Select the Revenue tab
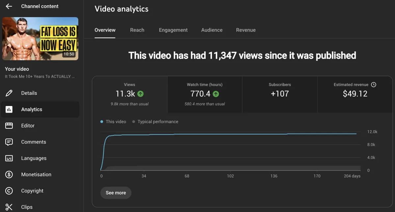Image resolution: width=395 pixels, height=212 pixels. point(246,30)
